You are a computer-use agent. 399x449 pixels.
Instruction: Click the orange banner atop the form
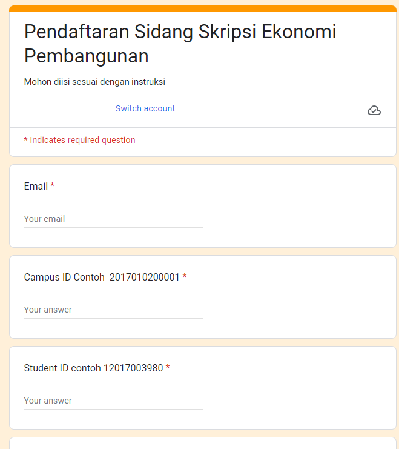[203, 8]
